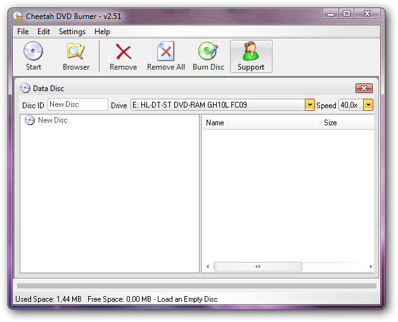Open the Settings menu
This screenshot has height=322, width=398.
[x=72, y=32]
